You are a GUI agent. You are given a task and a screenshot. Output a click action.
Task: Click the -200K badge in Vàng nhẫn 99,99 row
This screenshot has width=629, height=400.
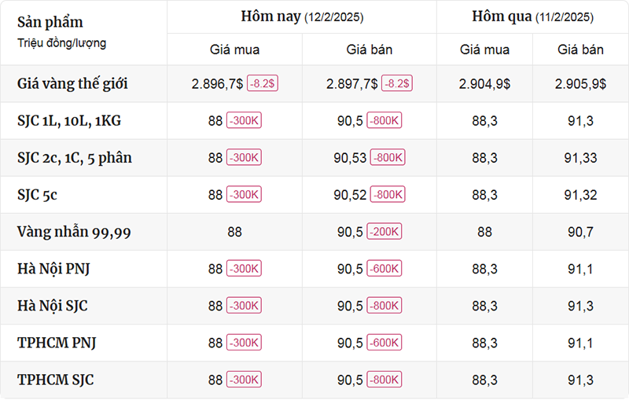[x=384, y=232]
